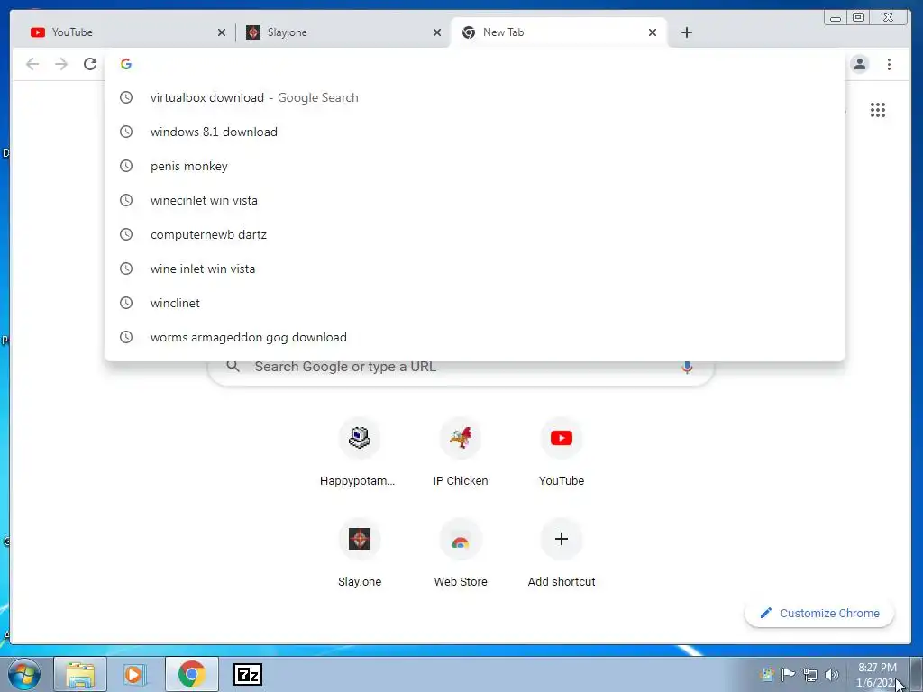This screenshot has width=923, height=692.
Task: Choose 'worms armageddon gog download' suggestion
Action: tap(474, 337)
